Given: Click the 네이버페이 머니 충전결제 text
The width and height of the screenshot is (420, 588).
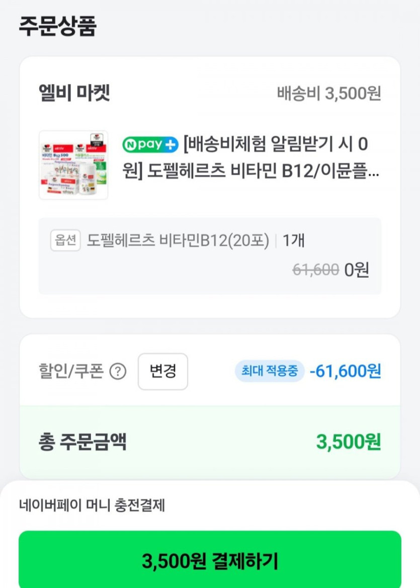Looking at the screenshot, I should pyautogui.click(x=92, y=505).
